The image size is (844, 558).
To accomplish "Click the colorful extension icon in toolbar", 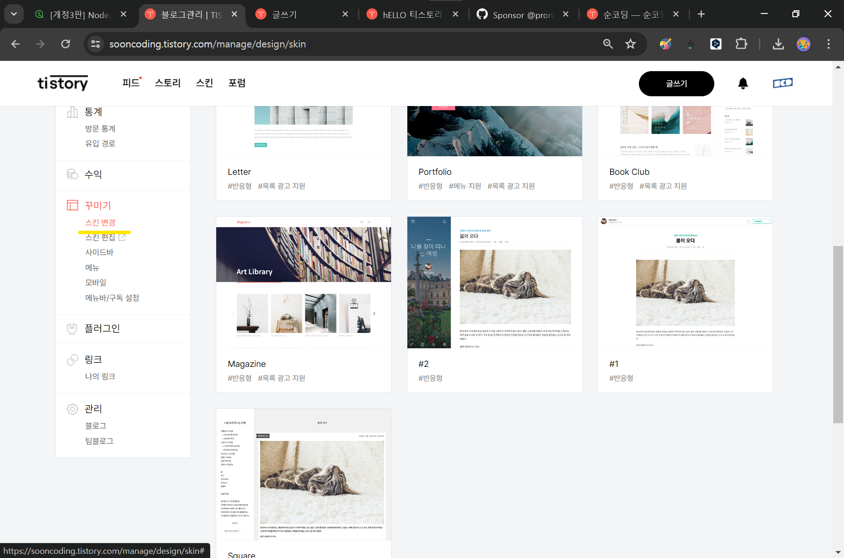I will (665, 44).
